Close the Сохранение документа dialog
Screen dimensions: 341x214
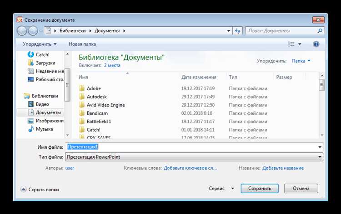click(318, 20)
